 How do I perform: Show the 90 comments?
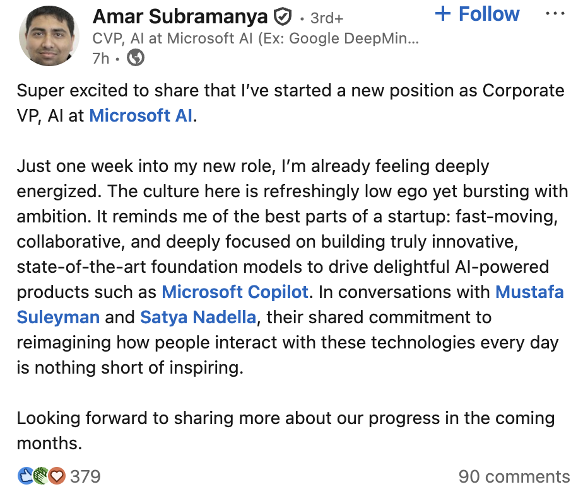click(514, 476)
